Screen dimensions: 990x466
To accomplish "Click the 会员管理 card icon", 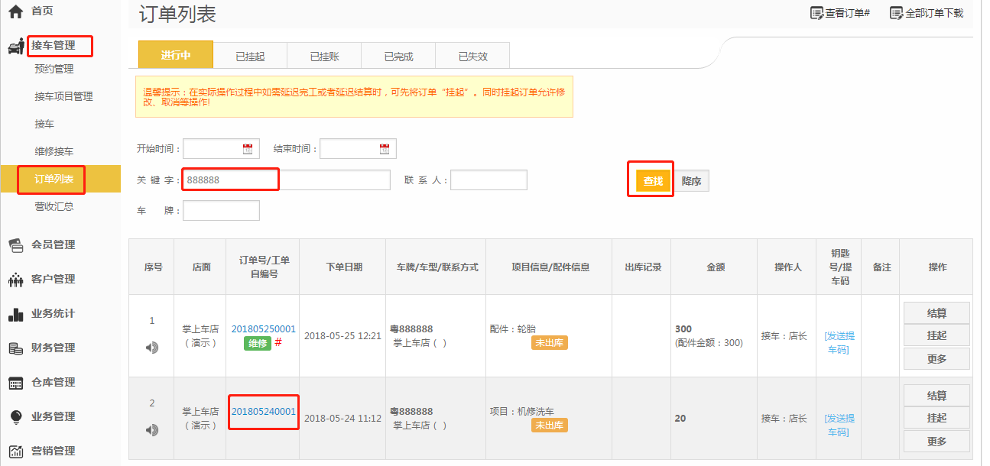I will pyautogui.click(x=15, y=245).
